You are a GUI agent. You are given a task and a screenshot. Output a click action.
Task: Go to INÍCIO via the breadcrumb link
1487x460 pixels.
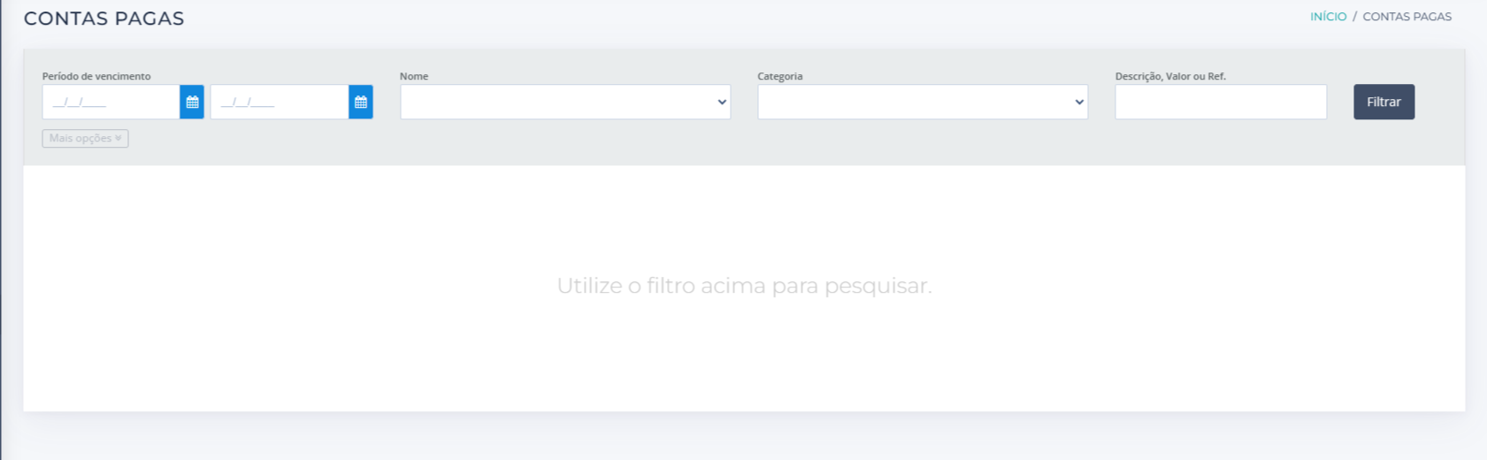click(1328, 17)
